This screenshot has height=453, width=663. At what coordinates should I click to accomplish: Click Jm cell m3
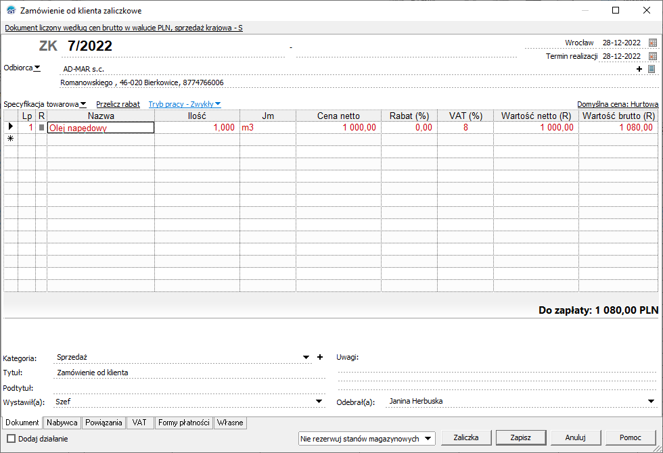tap(268, 128)
